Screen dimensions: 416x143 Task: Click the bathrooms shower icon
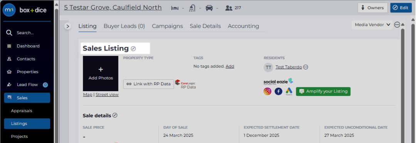(192, 8)
